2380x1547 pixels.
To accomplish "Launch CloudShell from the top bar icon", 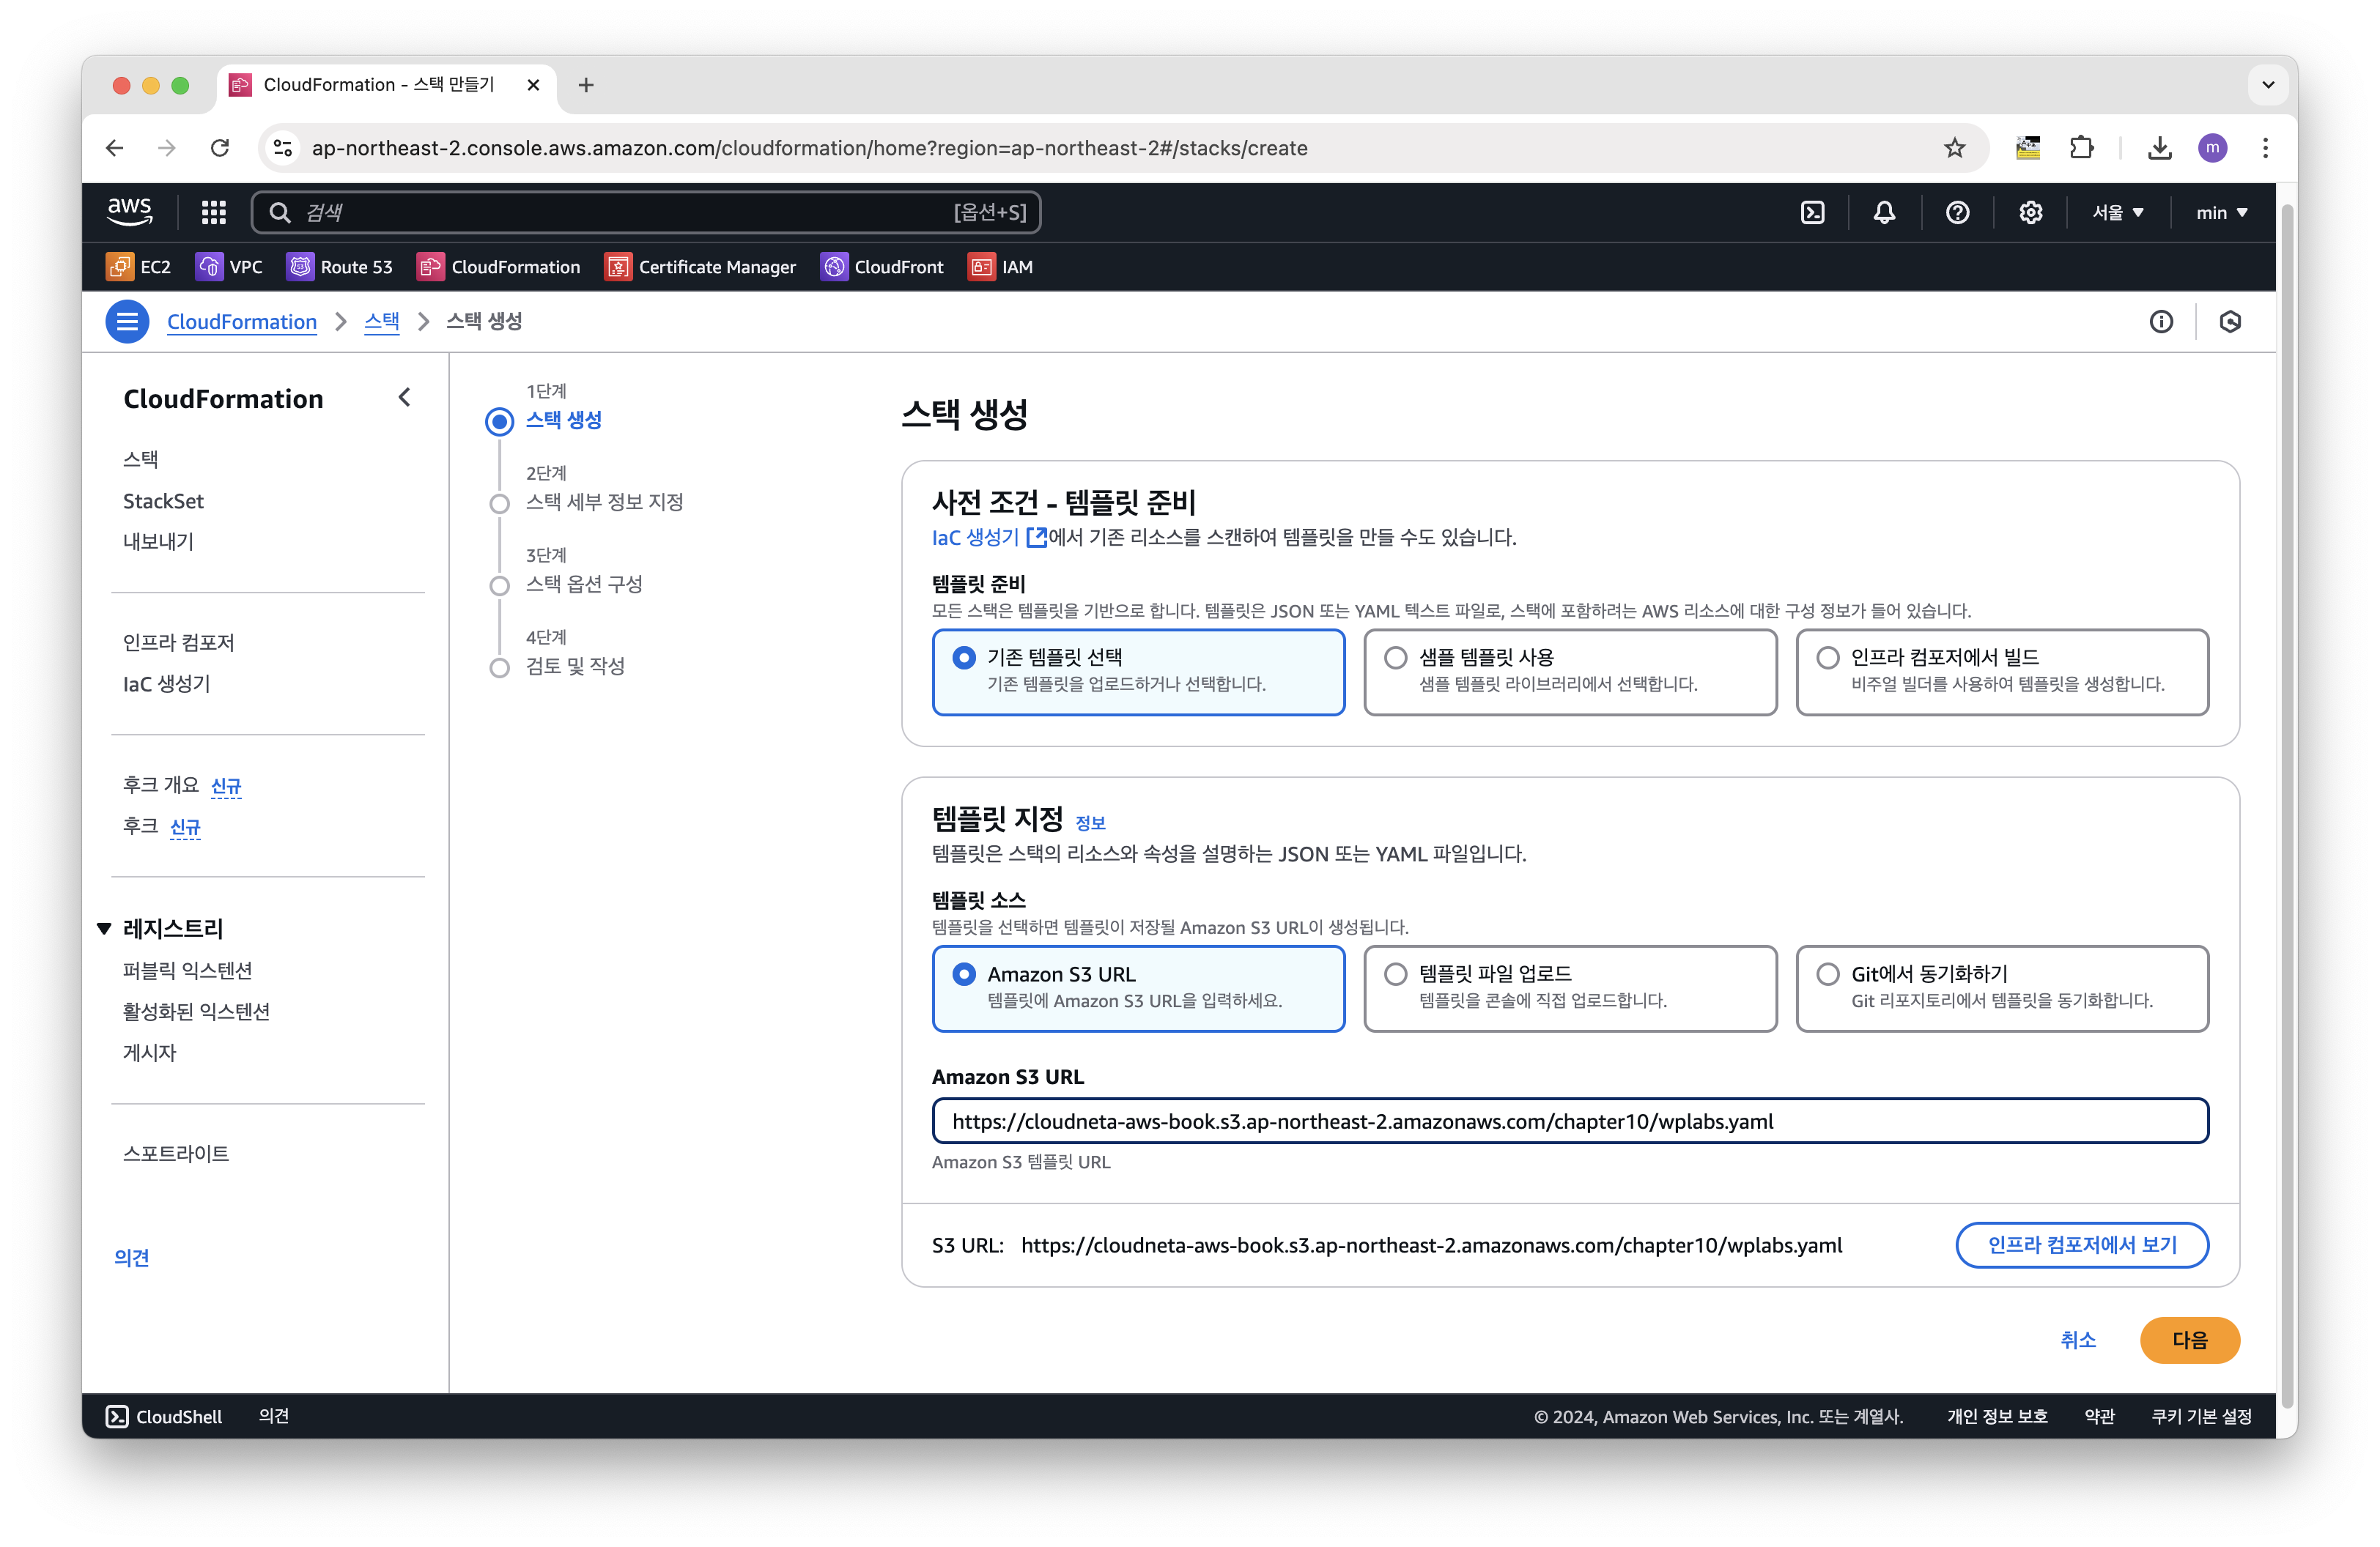I will tap(1812, 212).
